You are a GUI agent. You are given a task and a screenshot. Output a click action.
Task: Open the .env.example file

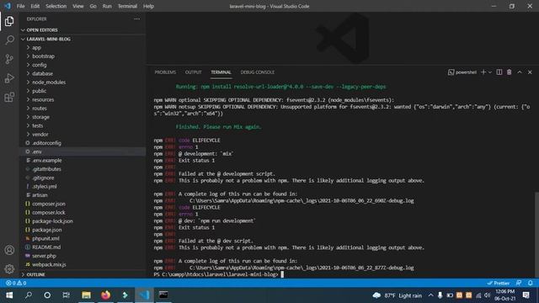pos(83,160)
